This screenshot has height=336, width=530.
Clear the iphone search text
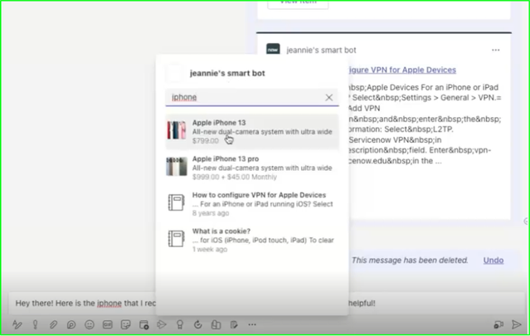click(329, 97)
